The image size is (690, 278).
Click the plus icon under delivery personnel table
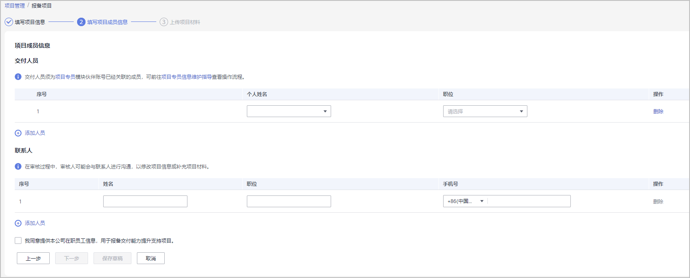point(18,133)
